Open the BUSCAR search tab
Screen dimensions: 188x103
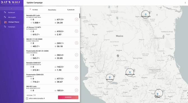pyautogui.click(x=71, y=10)
